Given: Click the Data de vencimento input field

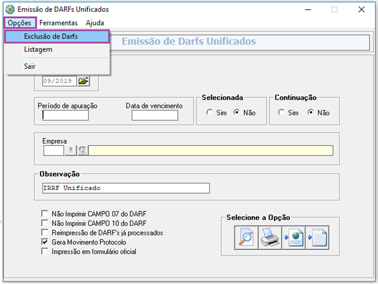Looking at the screenshot, I should coord(155,115).
